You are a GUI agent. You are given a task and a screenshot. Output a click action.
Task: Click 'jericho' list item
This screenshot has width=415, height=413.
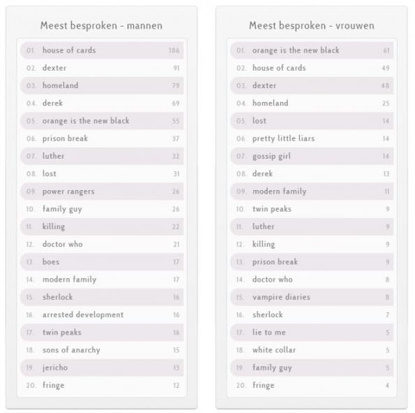(x=102, y=368)
